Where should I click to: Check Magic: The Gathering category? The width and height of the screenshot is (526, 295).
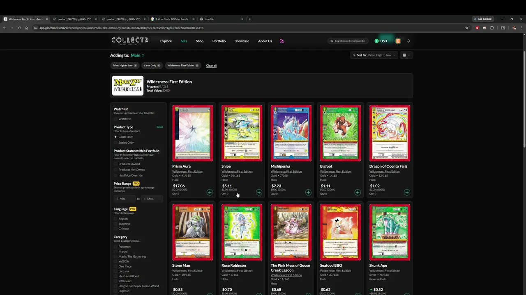(115, 256)
